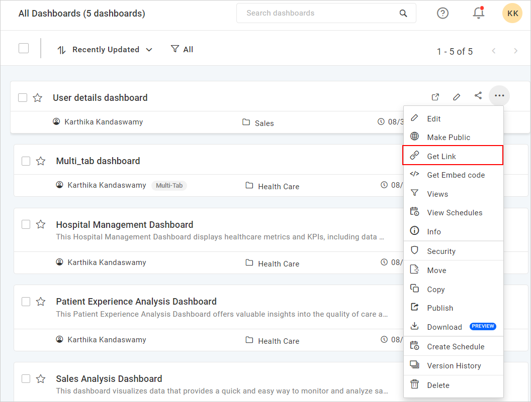Expand the Recently Updated sort dropdown

[x=105, y=50]
